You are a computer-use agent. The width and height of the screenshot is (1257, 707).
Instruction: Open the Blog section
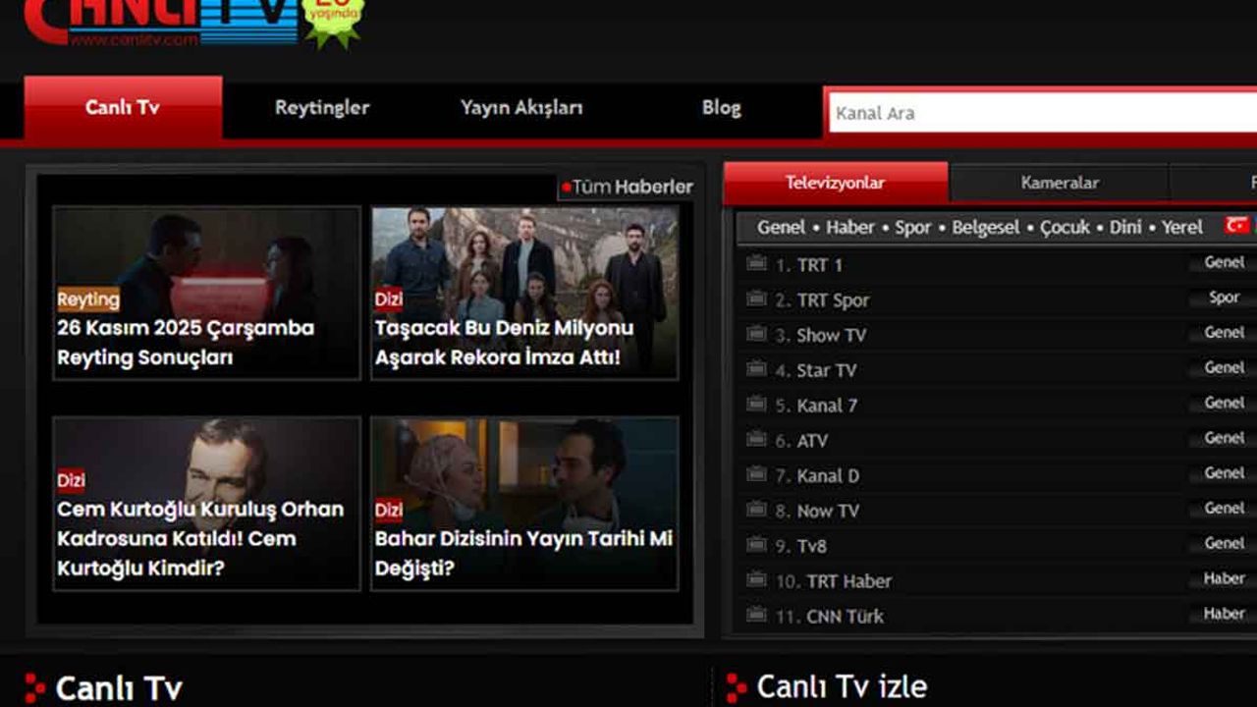click(x=721, y=108)
